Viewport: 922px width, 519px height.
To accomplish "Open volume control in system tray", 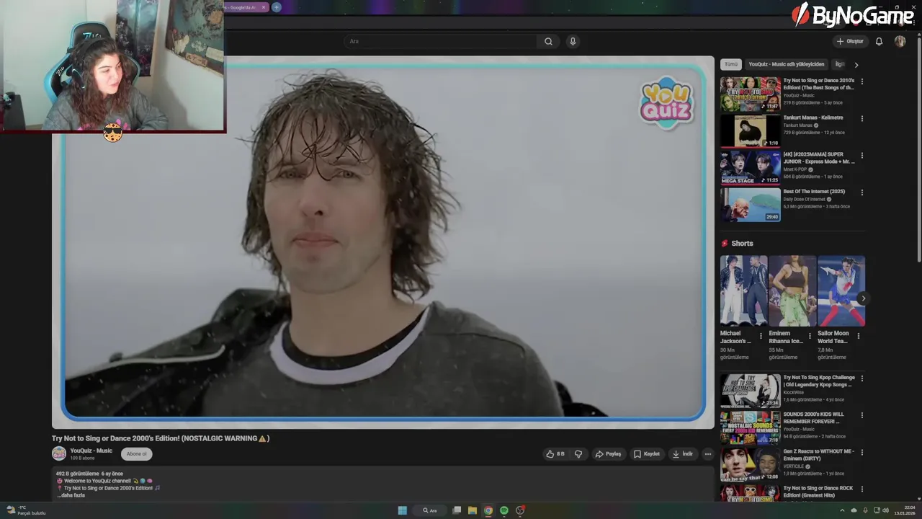I will pos(885,510).
